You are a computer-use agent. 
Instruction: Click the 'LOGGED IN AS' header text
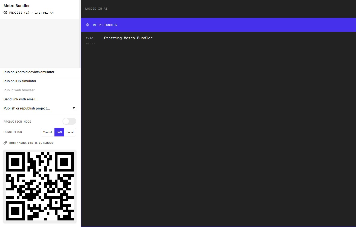[96, 9]
